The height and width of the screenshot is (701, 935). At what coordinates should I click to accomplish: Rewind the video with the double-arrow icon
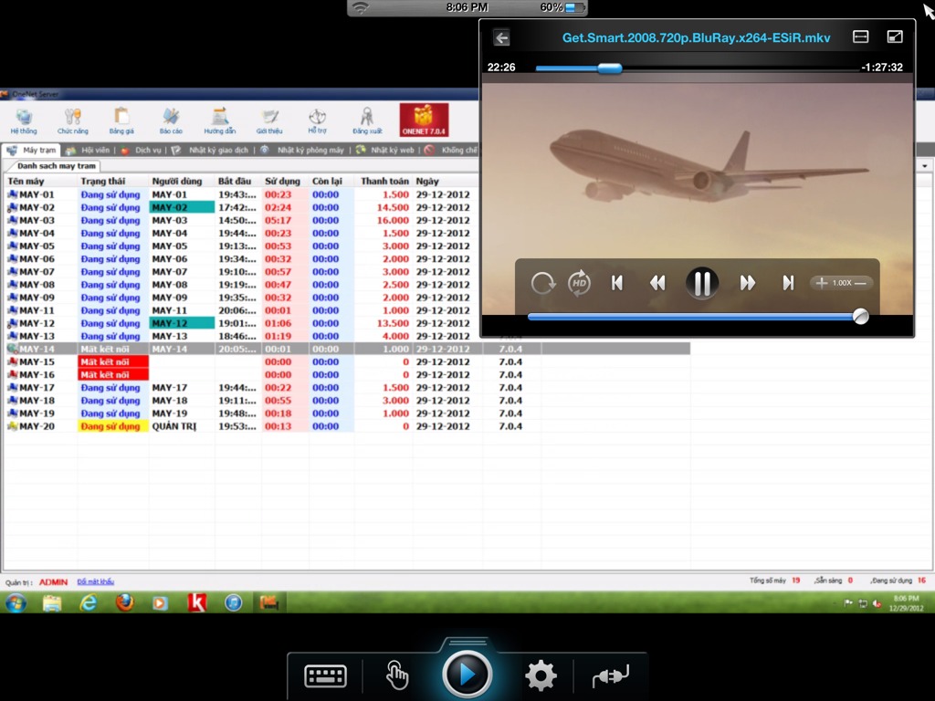pyautogui.click(x=657, y=283)
